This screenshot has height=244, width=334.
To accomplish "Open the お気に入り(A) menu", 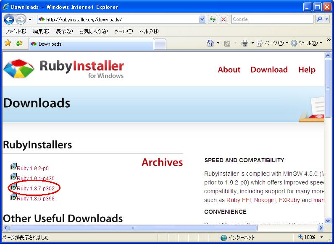I will [x=94, y=31].
